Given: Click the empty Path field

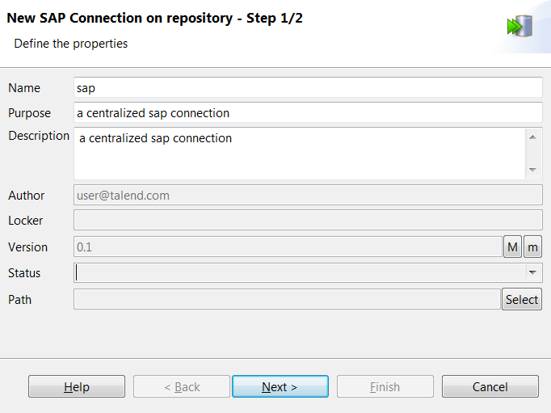Looking at the screenshot, I should (287, 299).
